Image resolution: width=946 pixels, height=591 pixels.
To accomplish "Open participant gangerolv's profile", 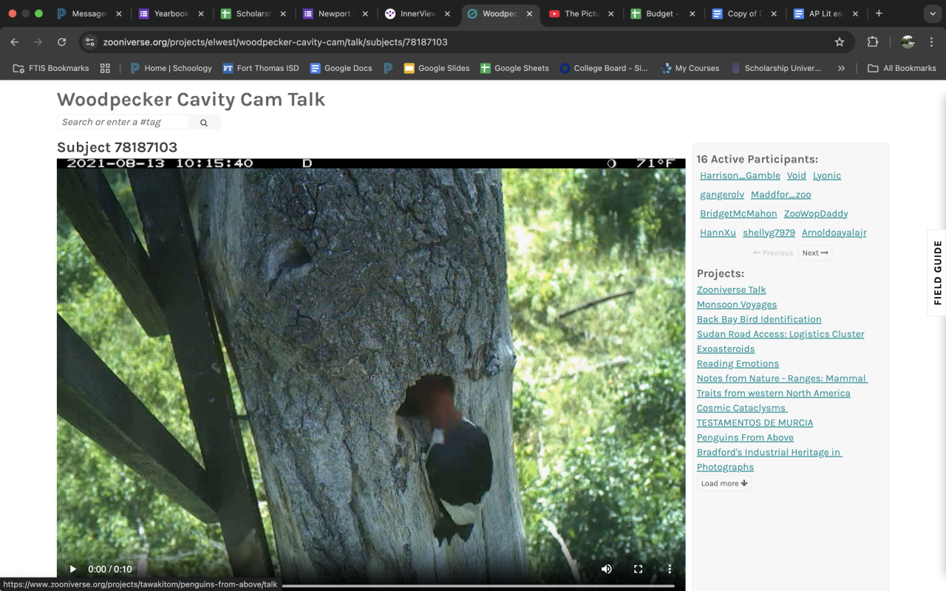I will pos(722,195).
